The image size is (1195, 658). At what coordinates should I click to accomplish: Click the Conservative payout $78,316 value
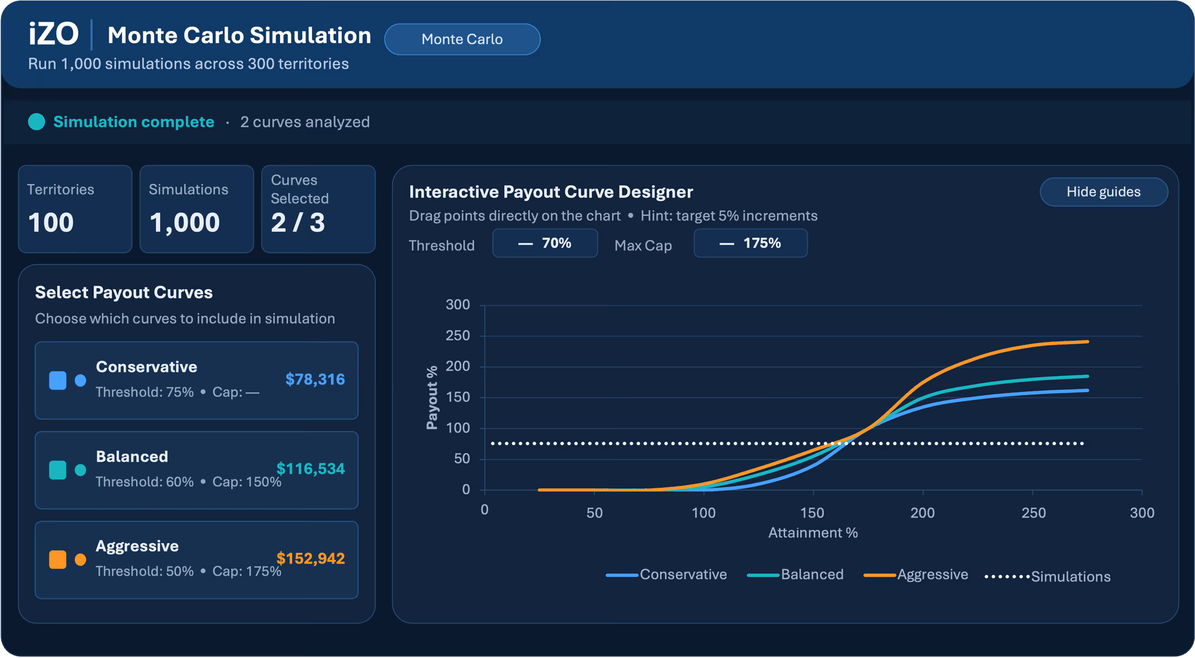point(315,380)
